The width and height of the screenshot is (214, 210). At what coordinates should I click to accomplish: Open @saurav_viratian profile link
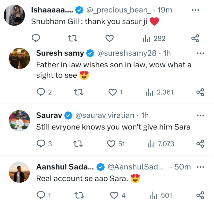105,116
